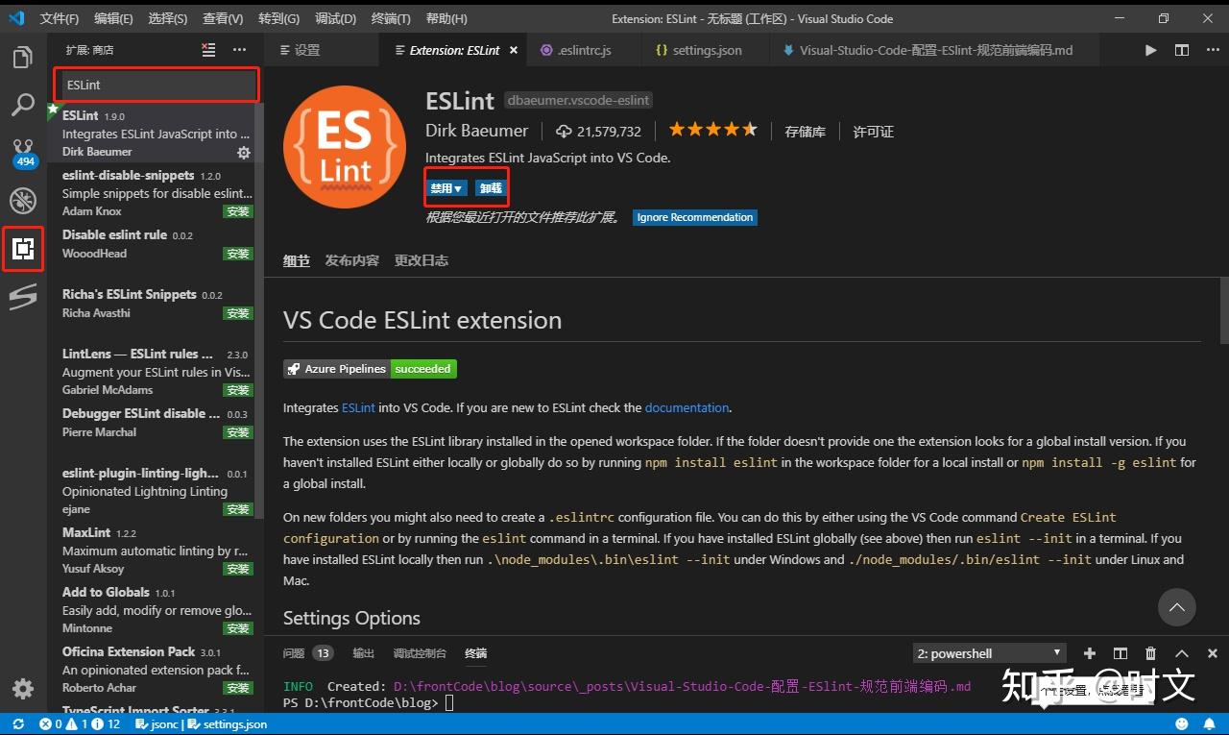Click the Ignore Recommendation button

[694, 217]
